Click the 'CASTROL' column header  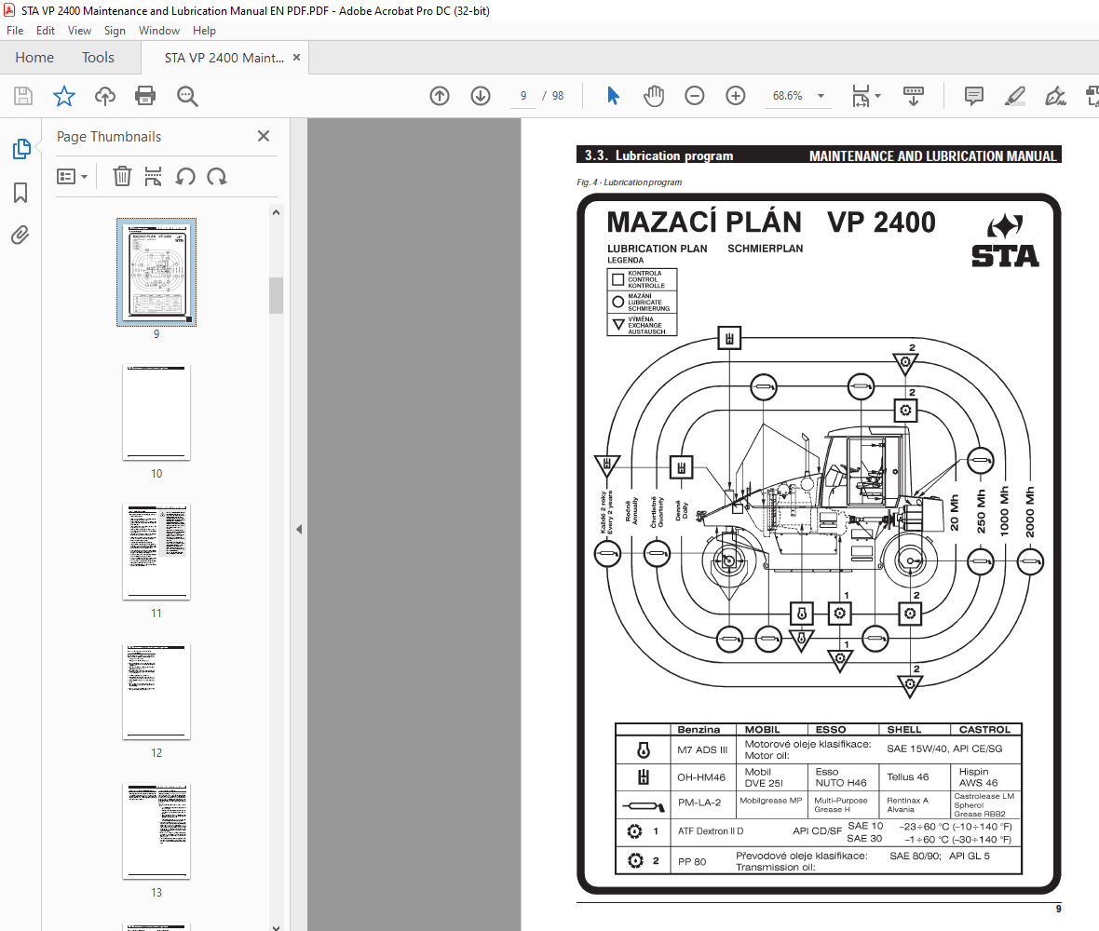point(984,729)
